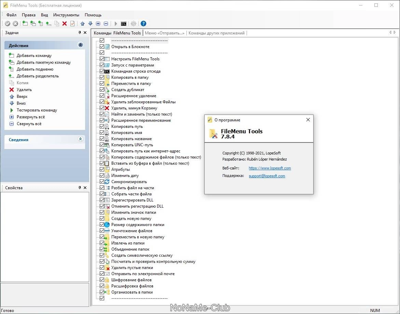This screenshot has height=314, width=400.
Task: Click lock icon of Шифрование файлов
Action: coord(107,280)
